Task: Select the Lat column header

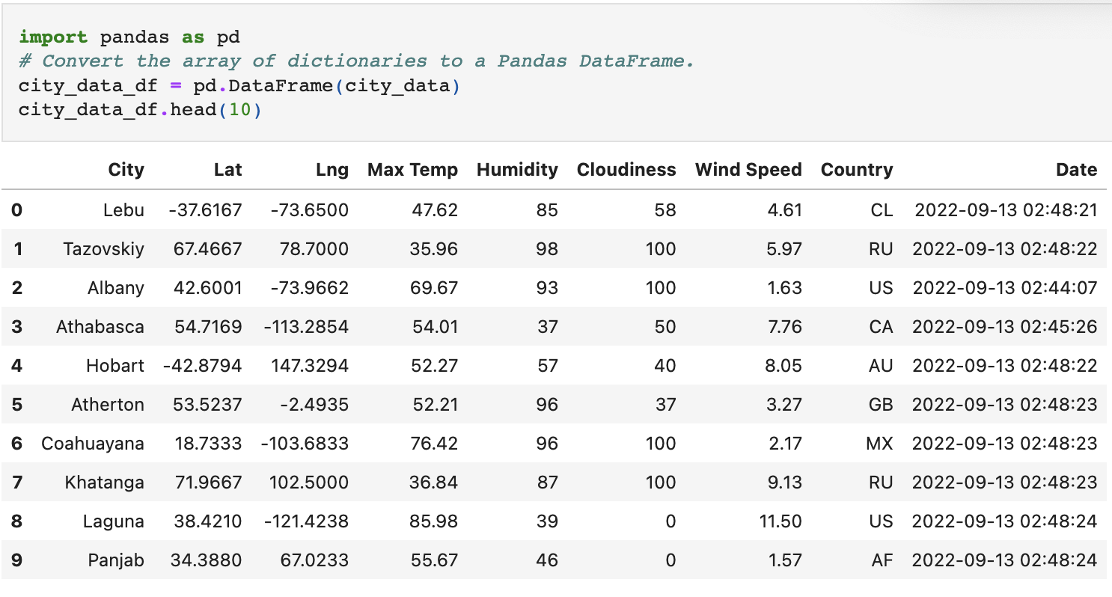Action: (227, 170)
